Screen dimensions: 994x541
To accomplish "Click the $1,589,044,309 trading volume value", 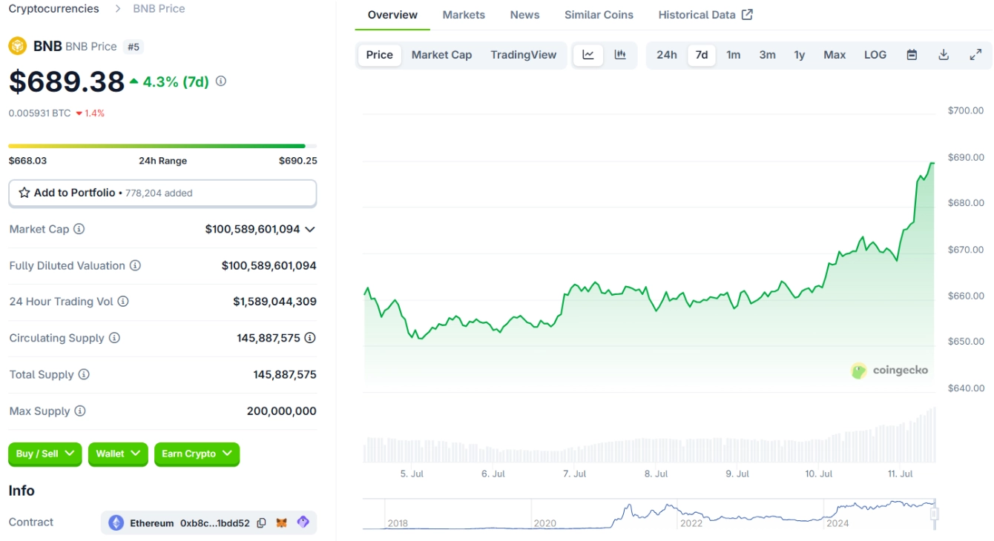I will click(x=274, y=302).
